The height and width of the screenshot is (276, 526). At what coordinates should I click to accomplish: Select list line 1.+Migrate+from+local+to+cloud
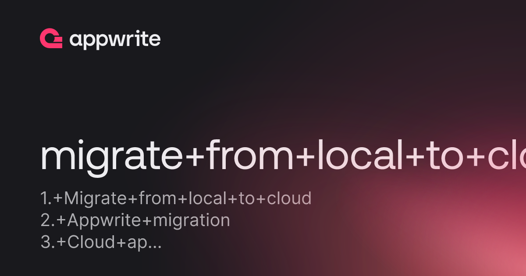[x=176, y=198]
